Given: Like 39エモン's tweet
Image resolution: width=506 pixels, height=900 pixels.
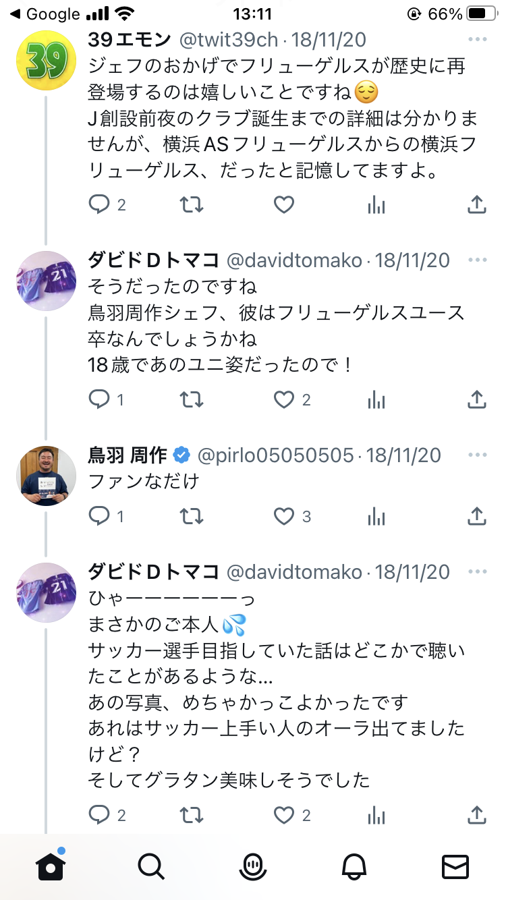Looking at the screenshot, I should click(x=285, y=204).
